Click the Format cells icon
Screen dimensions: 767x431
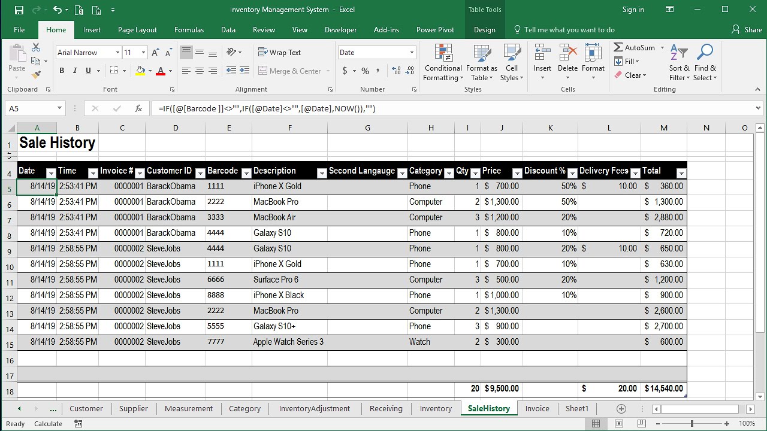pyautogui.click(x=593, y=53)
